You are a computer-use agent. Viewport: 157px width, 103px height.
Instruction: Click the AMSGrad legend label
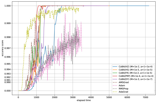[x=124, y=82]
